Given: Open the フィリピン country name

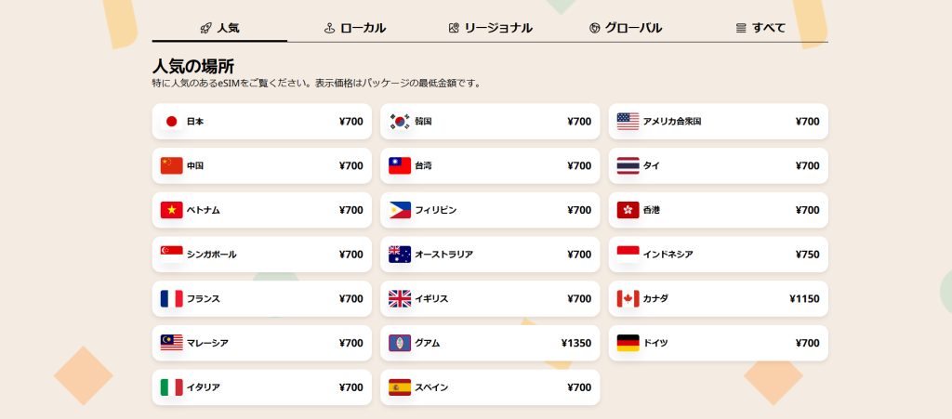Looking at the screenshot, I should click(435, 210).
